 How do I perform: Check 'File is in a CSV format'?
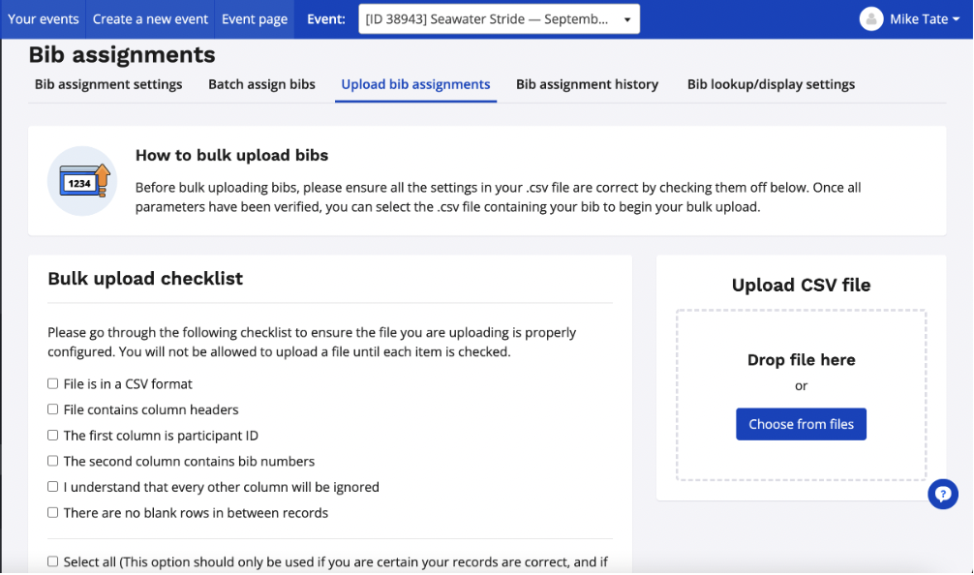tap(53, 384)
